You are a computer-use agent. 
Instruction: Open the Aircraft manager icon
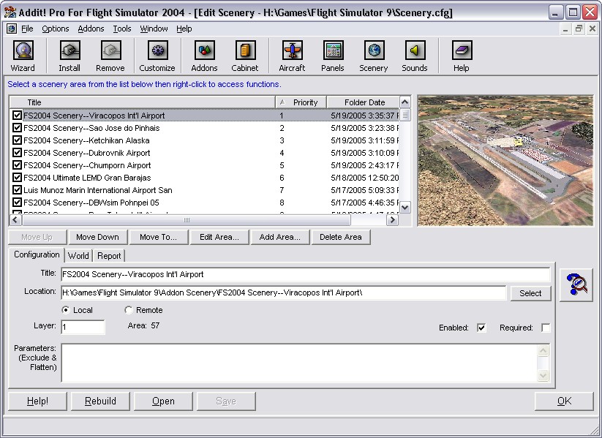click(x=292, y=56)
